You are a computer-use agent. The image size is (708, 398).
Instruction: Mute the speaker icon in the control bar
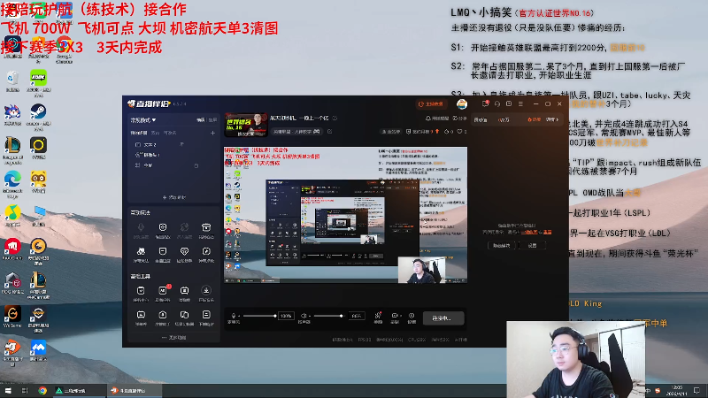[x=304, y=316]
